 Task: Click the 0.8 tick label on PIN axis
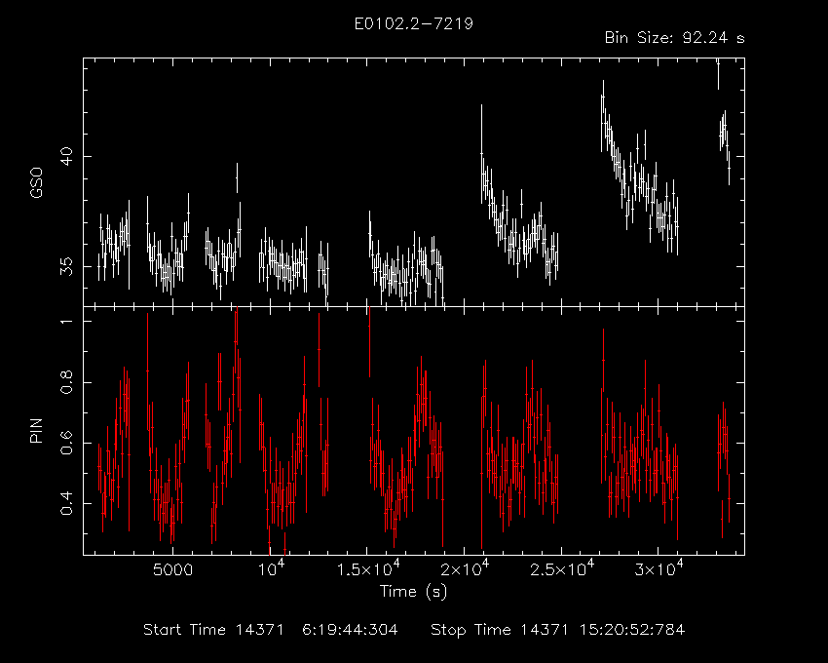(66, 382)
